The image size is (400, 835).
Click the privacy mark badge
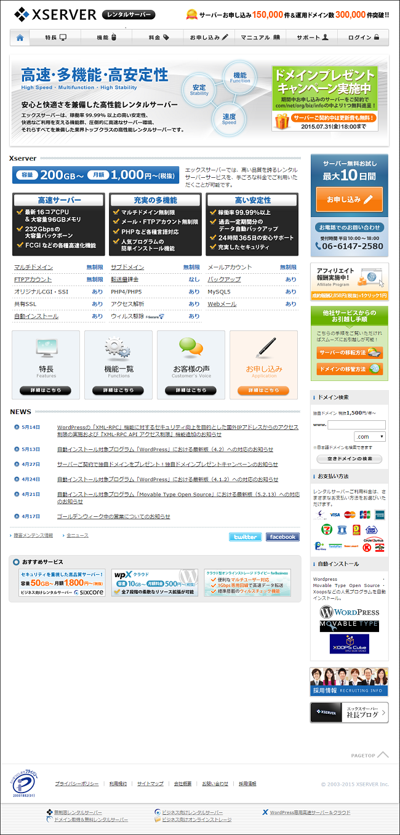click(x=23, y=783)
